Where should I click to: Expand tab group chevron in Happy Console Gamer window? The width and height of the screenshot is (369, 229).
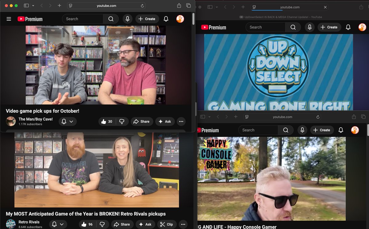(x=209, y=117)
